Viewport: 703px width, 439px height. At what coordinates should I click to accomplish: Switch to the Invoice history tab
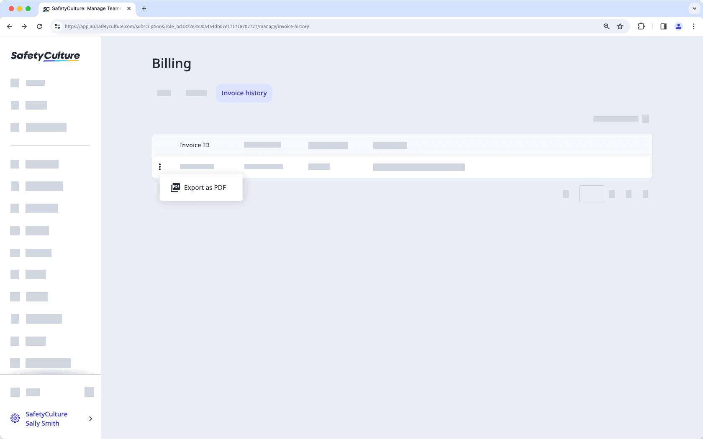pyautogui.click(x=244, y=93)
